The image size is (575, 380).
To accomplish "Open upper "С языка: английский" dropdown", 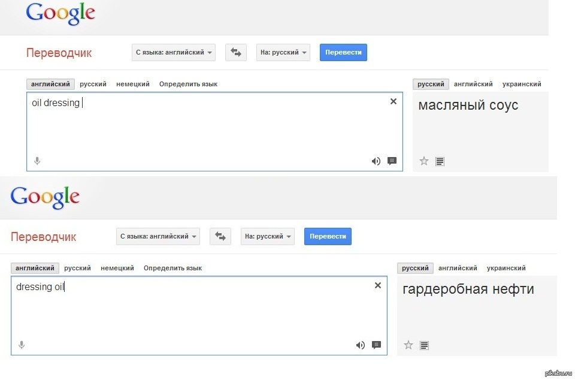I will (174, 53).
